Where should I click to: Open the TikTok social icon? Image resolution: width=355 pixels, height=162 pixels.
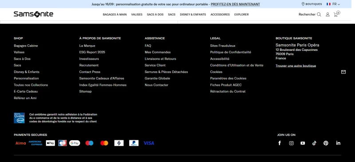(314, 143)
